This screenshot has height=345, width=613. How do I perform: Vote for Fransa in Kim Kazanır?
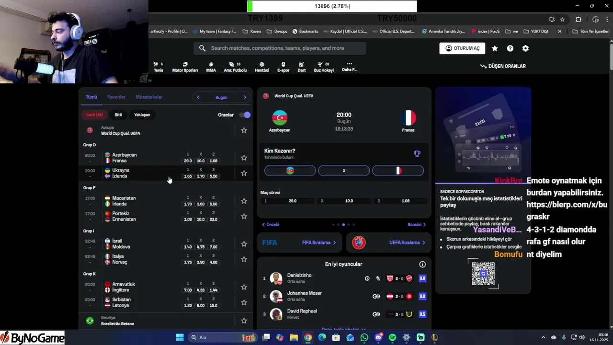pyautogui.click(x=398, y=171)
